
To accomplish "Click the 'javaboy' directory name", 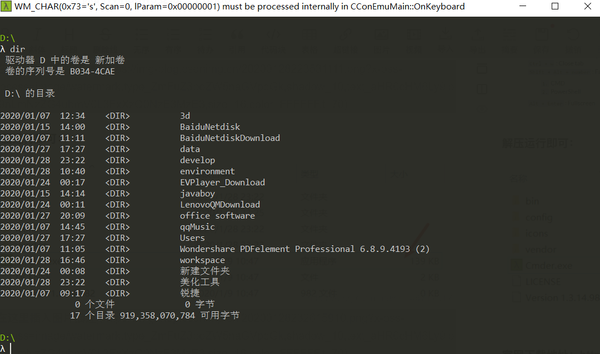I will coord(197,194).
